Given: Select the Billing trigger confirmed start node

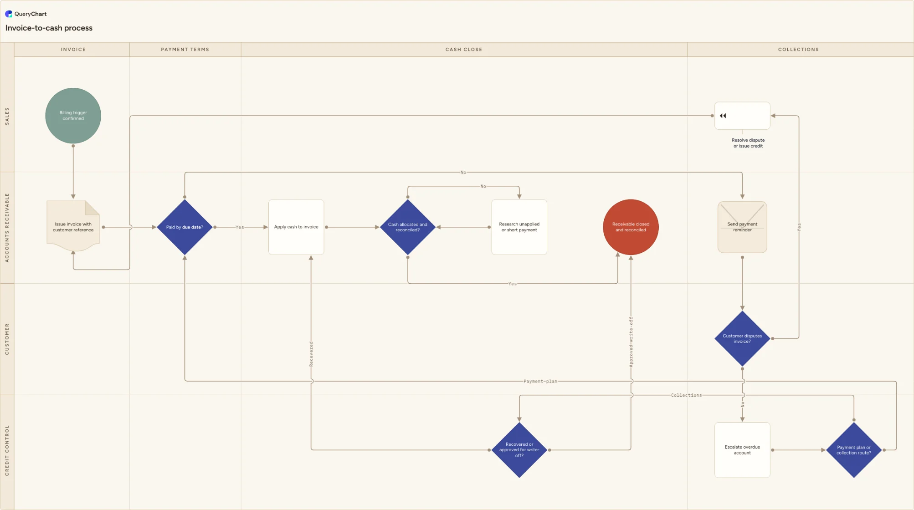Looking at the screenshot, I should click(73, 116).
